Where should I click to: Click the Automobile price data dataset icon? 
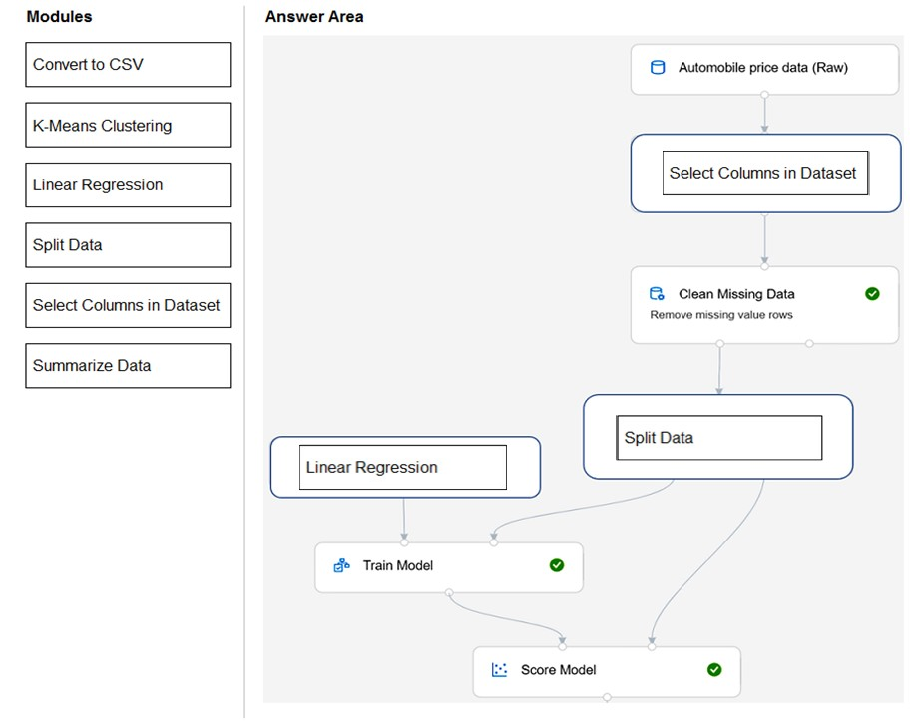(x=657, y=68)
